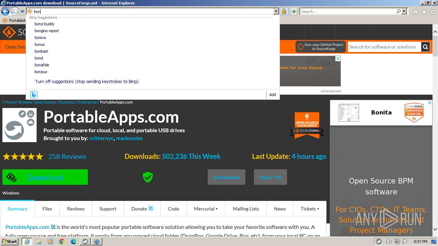Open Chrome from the taskbar
This screenshot has height=246, width=438.
coord(62,242)
